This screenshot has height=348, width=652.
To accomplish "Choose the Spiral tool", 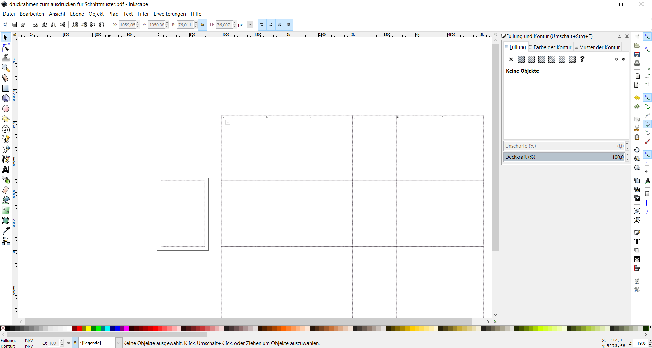I will point(6,129).
